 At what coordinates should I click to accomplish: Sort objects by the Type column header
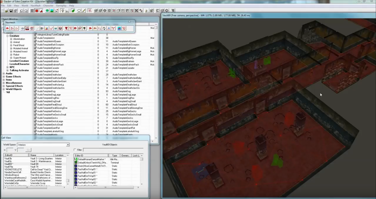point(115,155)
